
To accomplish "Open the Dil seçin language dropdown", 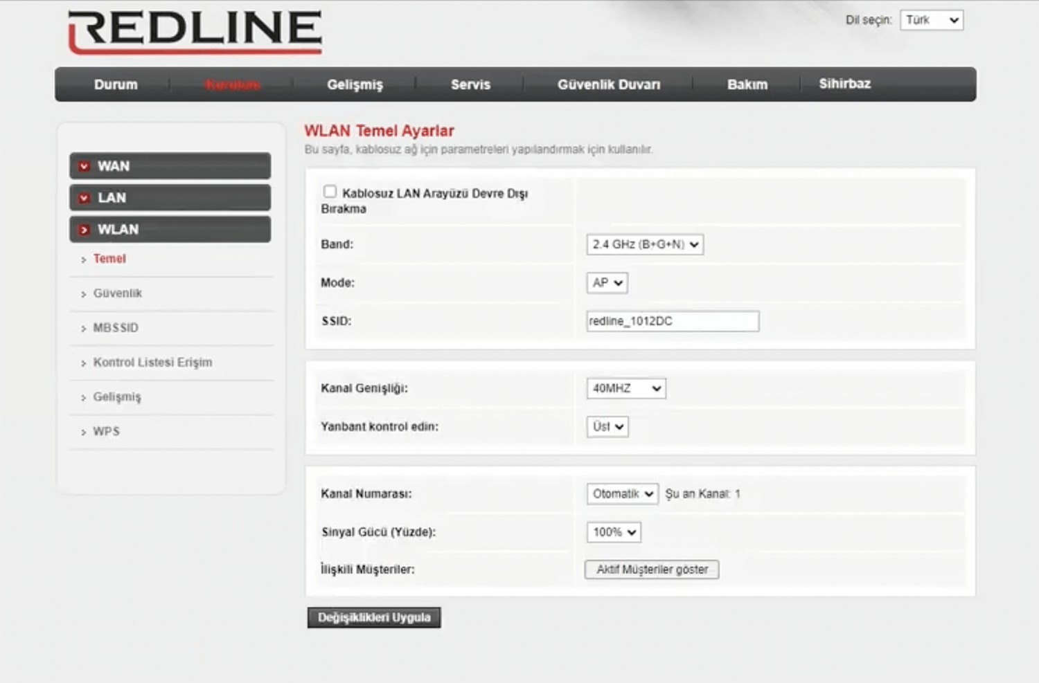I will pyautogui.click(x=931, y=20).
